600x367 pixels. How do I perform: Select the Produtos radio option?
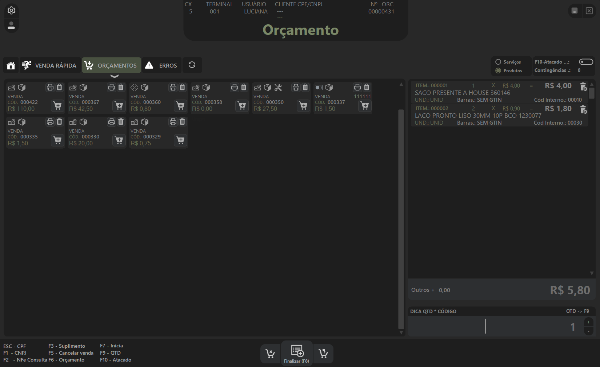click(498, 71)
